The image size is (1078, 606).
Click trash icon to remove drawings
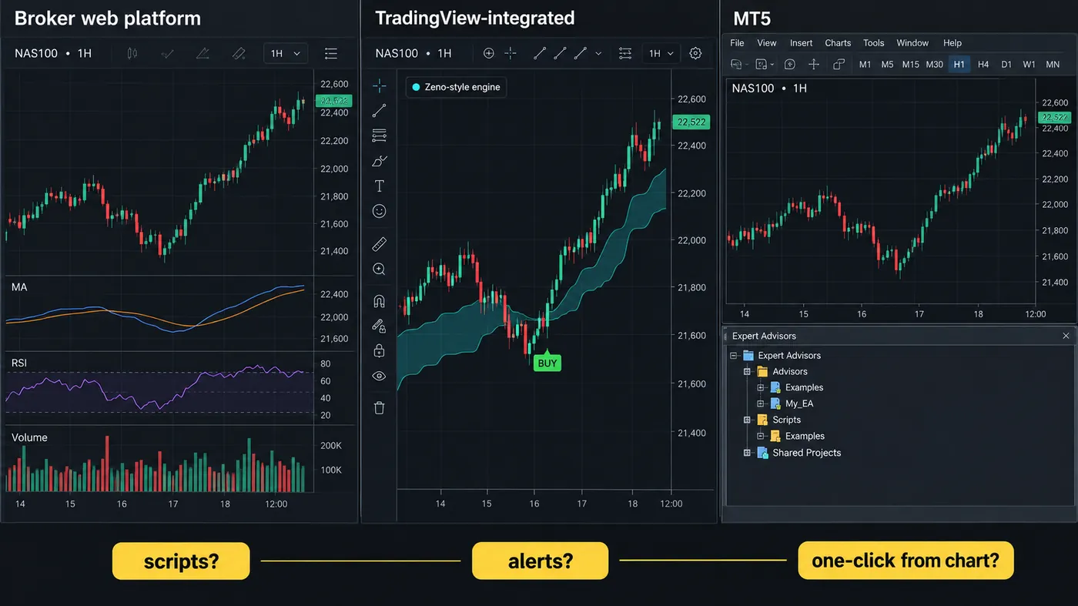pyautogui.click(x=379, y=407)
